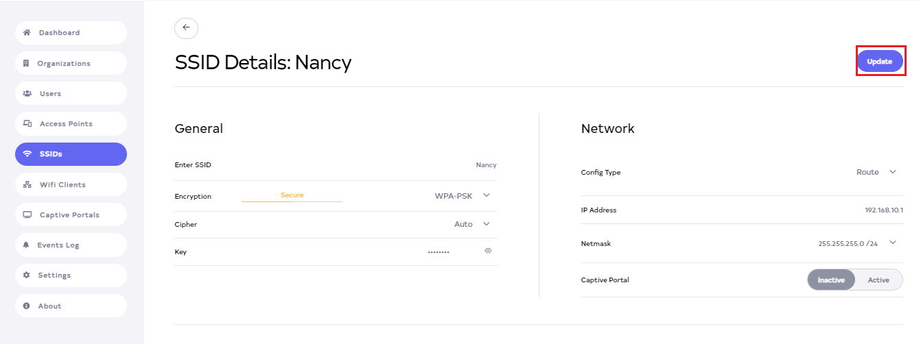921x344 pixels.
Task: Set Captive Portal to Active
Action: click(878, 280)
